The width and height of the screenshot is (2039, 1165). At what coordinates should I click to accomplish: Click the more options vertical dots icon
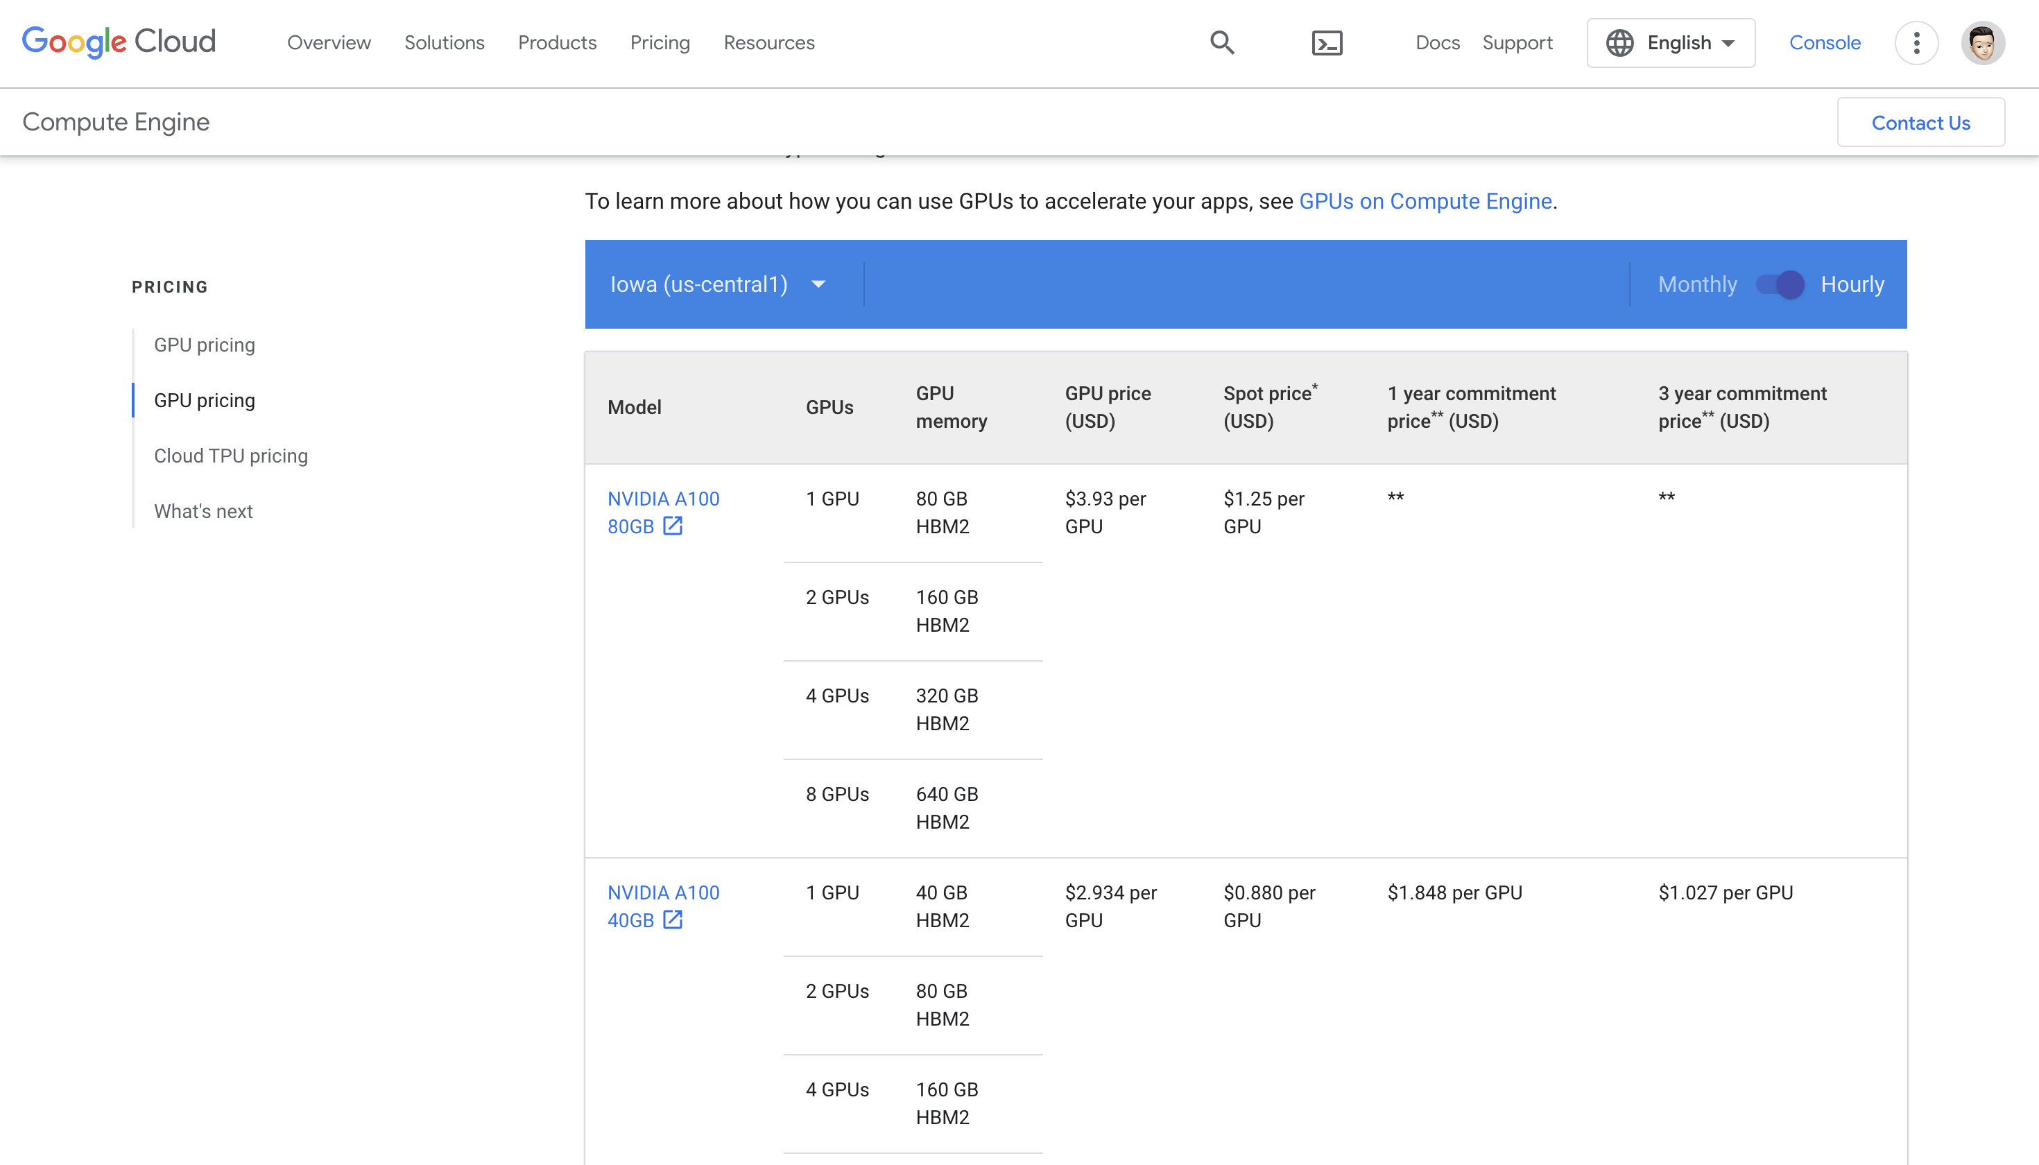tap(1916, 42)
